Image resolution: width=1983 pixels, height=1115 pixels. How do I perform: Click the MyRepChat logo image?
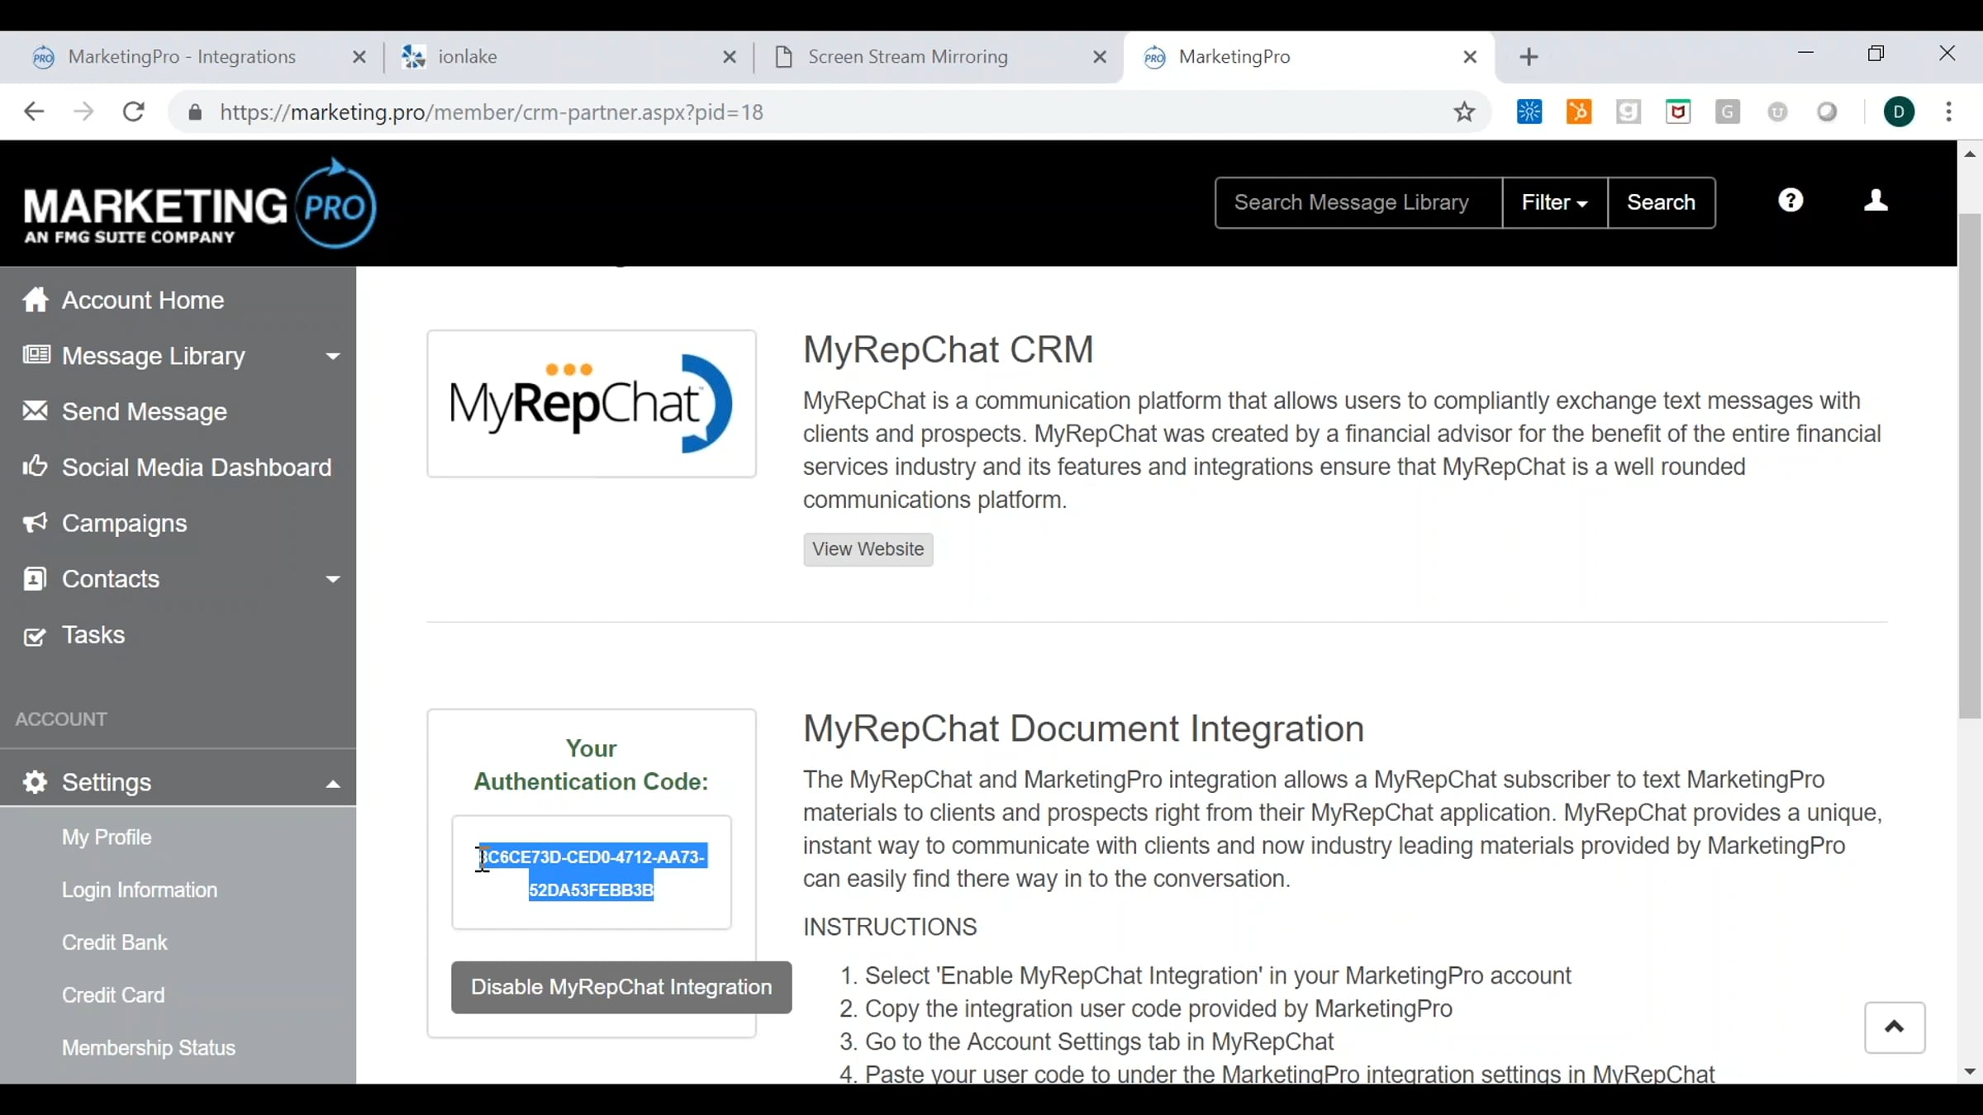591,404
